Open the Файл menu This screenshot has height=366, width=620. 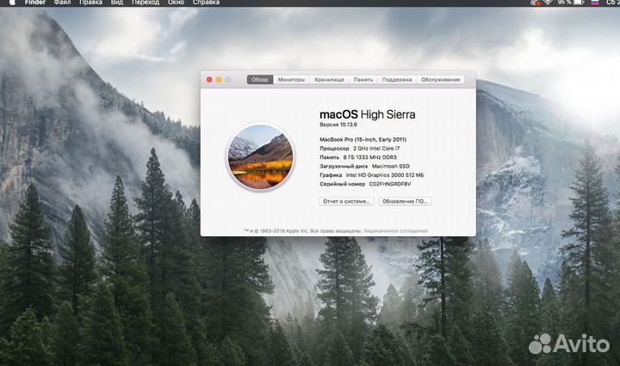(x=63, y=2)
